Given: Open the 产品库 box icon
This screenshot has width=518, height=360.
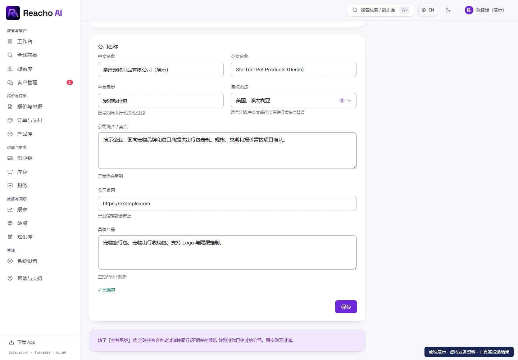Looking at the screenshot, I should (x=10, y=134).
